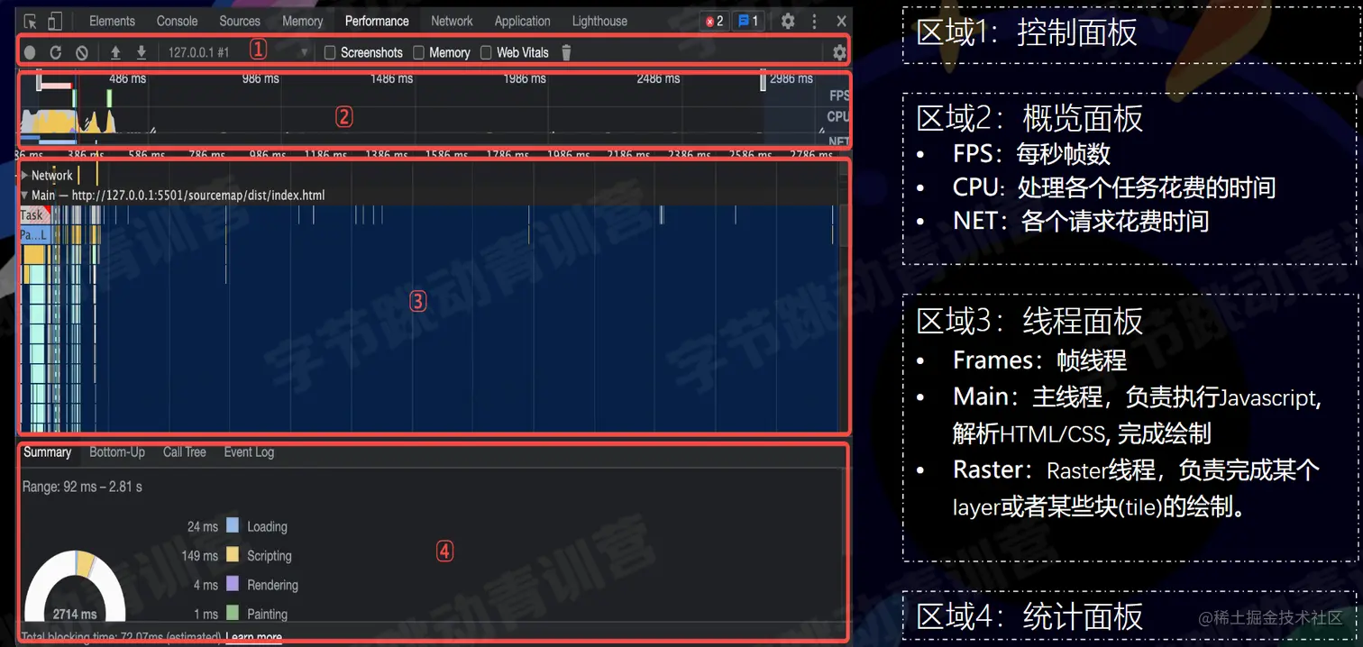Load a profile with the upload arrow
The width and height of the screenshot is (1363, 647).
(115, 52)
